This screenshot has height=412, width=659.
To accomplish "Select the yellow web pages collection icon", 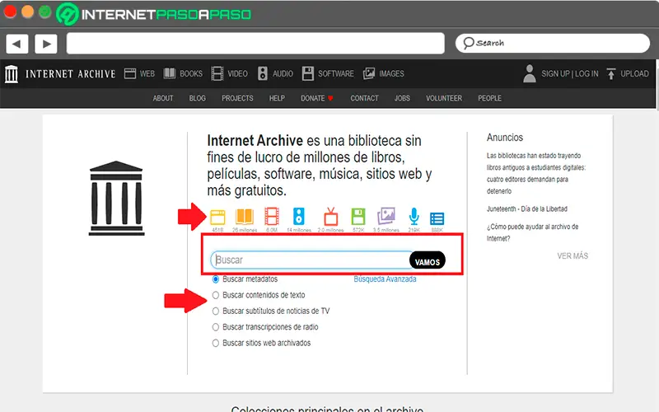I will 217,217.
